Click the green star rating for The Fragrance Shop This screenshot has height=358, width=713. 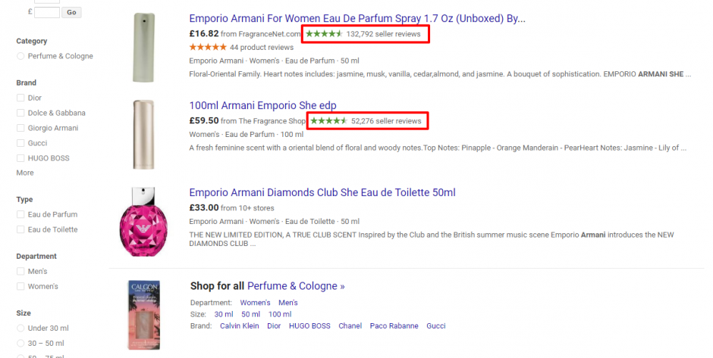[328, 120]
